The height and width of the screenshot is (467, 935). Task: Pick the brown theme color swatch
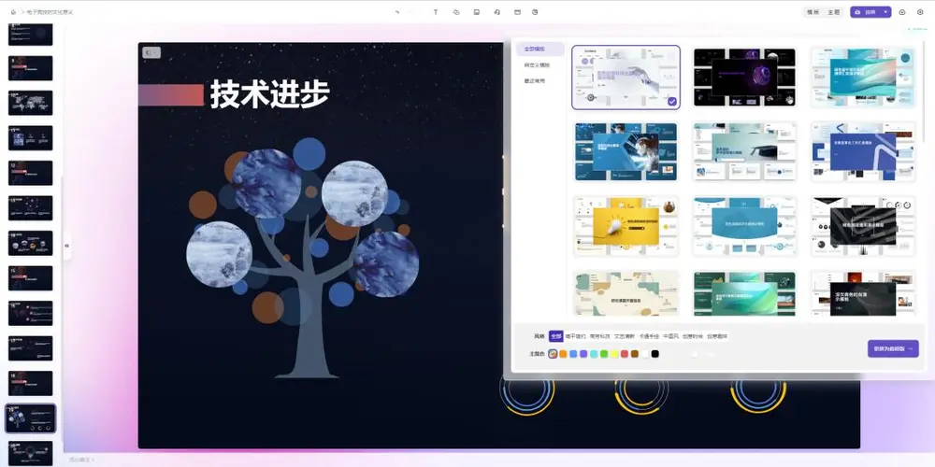coord(635,354)
